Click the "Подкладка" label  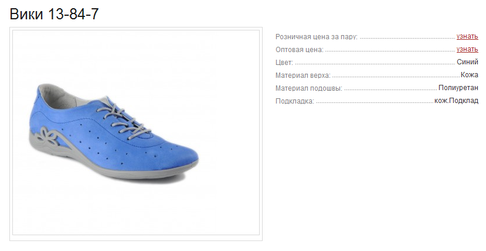295,102
